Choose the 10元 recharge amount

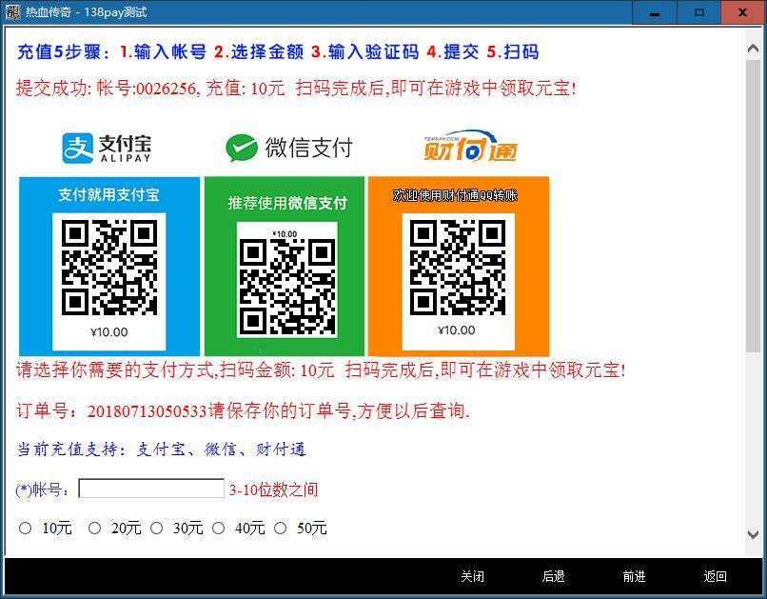(26, 528)
